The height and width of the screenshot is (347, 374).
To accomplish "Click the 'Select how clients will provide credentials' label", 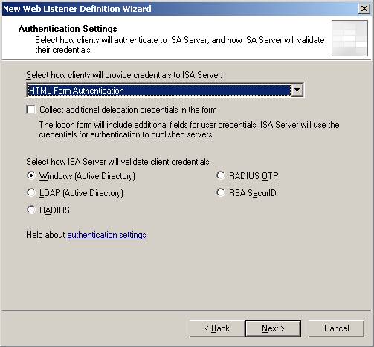I will tap(124, 75).
